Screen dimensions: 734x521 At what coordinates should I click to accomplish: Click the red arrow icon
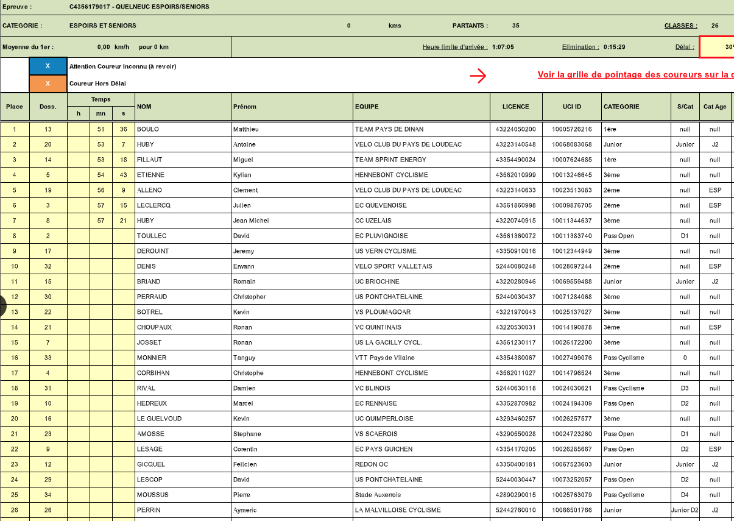(x=478, y=76)
